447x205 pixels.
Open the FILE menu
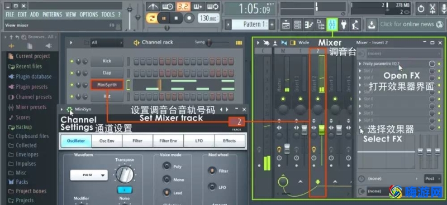9,14
